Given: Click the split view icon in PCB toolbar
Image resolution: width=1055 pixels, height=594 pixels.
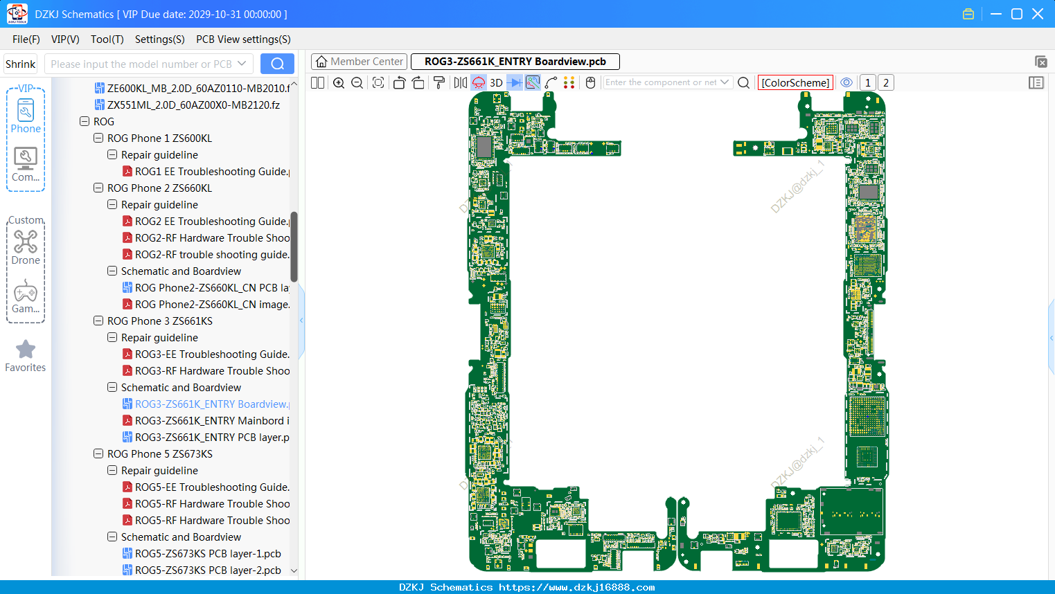Looking at the screenshot, I should [x=317, y=83].
